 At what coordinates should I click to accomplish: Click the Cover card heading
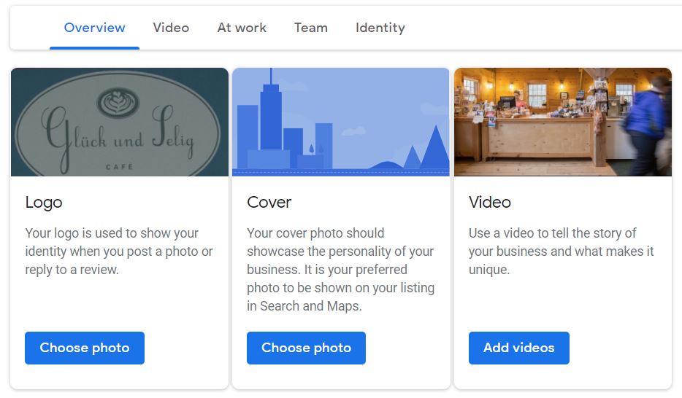269,202
